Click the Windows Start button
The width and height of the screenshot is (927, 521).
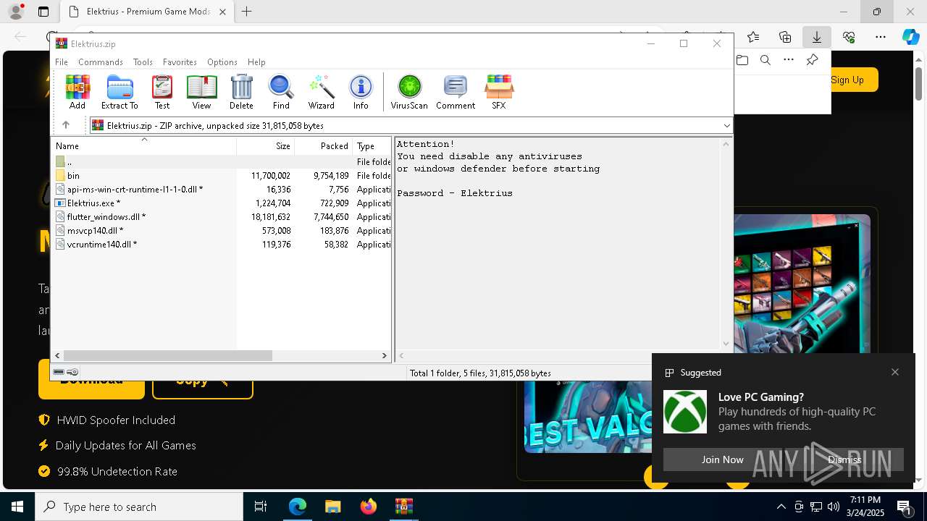click(x=17, y=507)
